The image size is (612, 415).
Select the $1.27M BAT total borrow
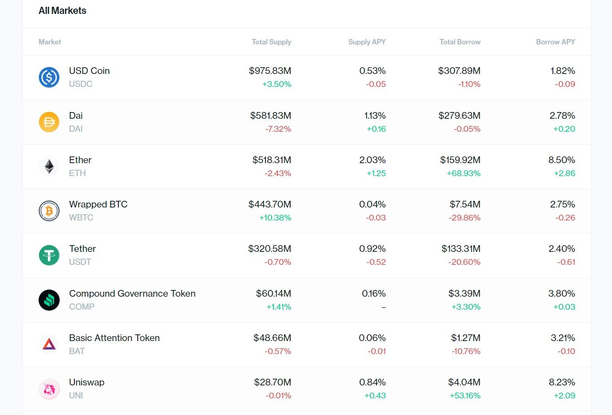(x=466, y=338)
